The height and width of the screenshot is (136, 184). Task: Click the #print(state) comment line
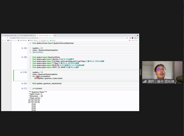tap(38, 52)
